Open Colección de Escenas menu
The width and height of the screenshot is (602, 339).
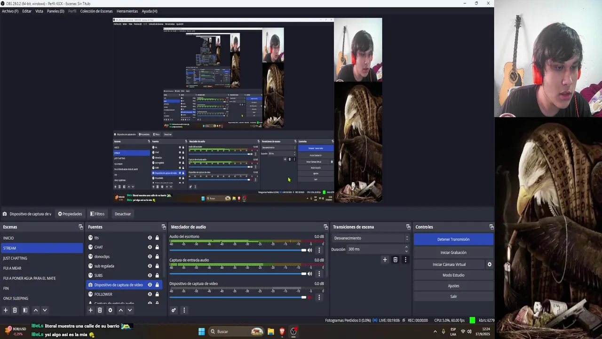[x=96, y=11]
